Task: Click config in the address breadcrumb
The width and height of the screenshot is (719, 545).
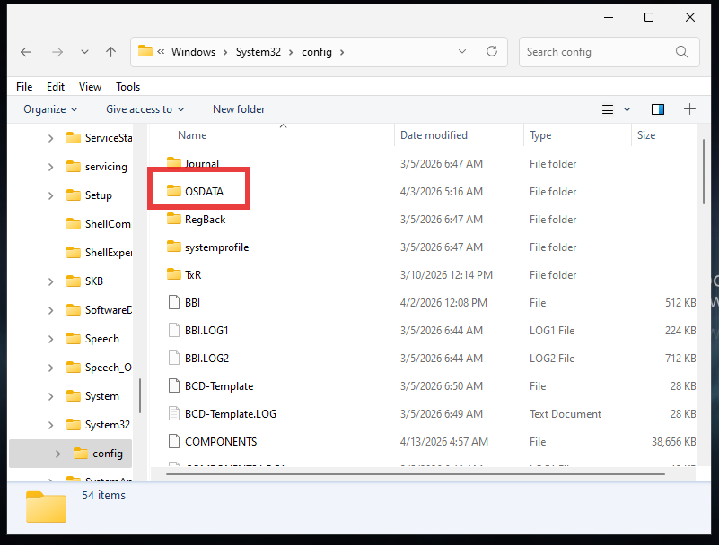Action: [x=316, y=52]
